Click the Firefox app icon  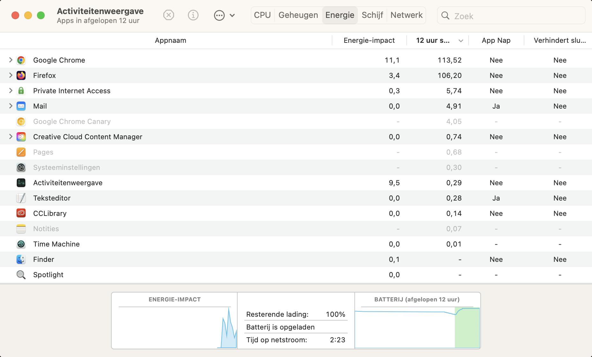(x=21, y=75)
